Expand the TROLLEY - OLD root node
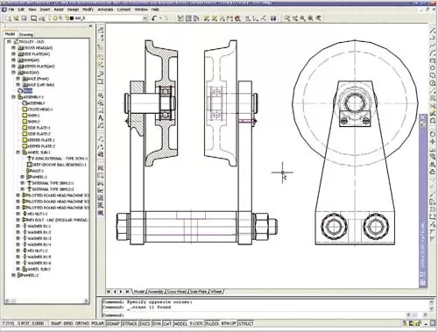The image size is (438, 332). 9,42
